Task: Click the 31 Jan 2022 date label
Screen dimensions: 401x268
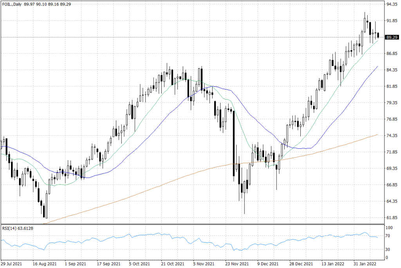Action: click(x=365, y=264)
